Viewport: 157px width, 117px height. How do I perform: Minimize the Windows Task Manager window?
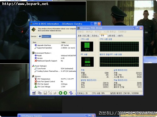coord(134,28)
